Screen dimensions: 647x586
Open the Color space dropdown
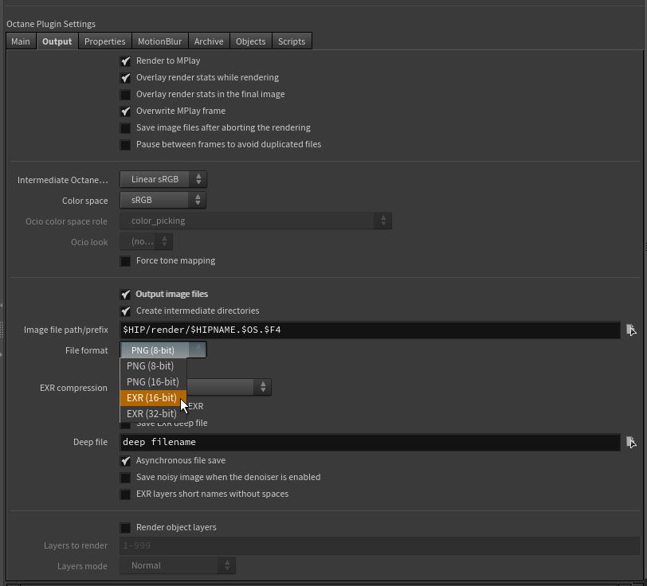point(163,201)
